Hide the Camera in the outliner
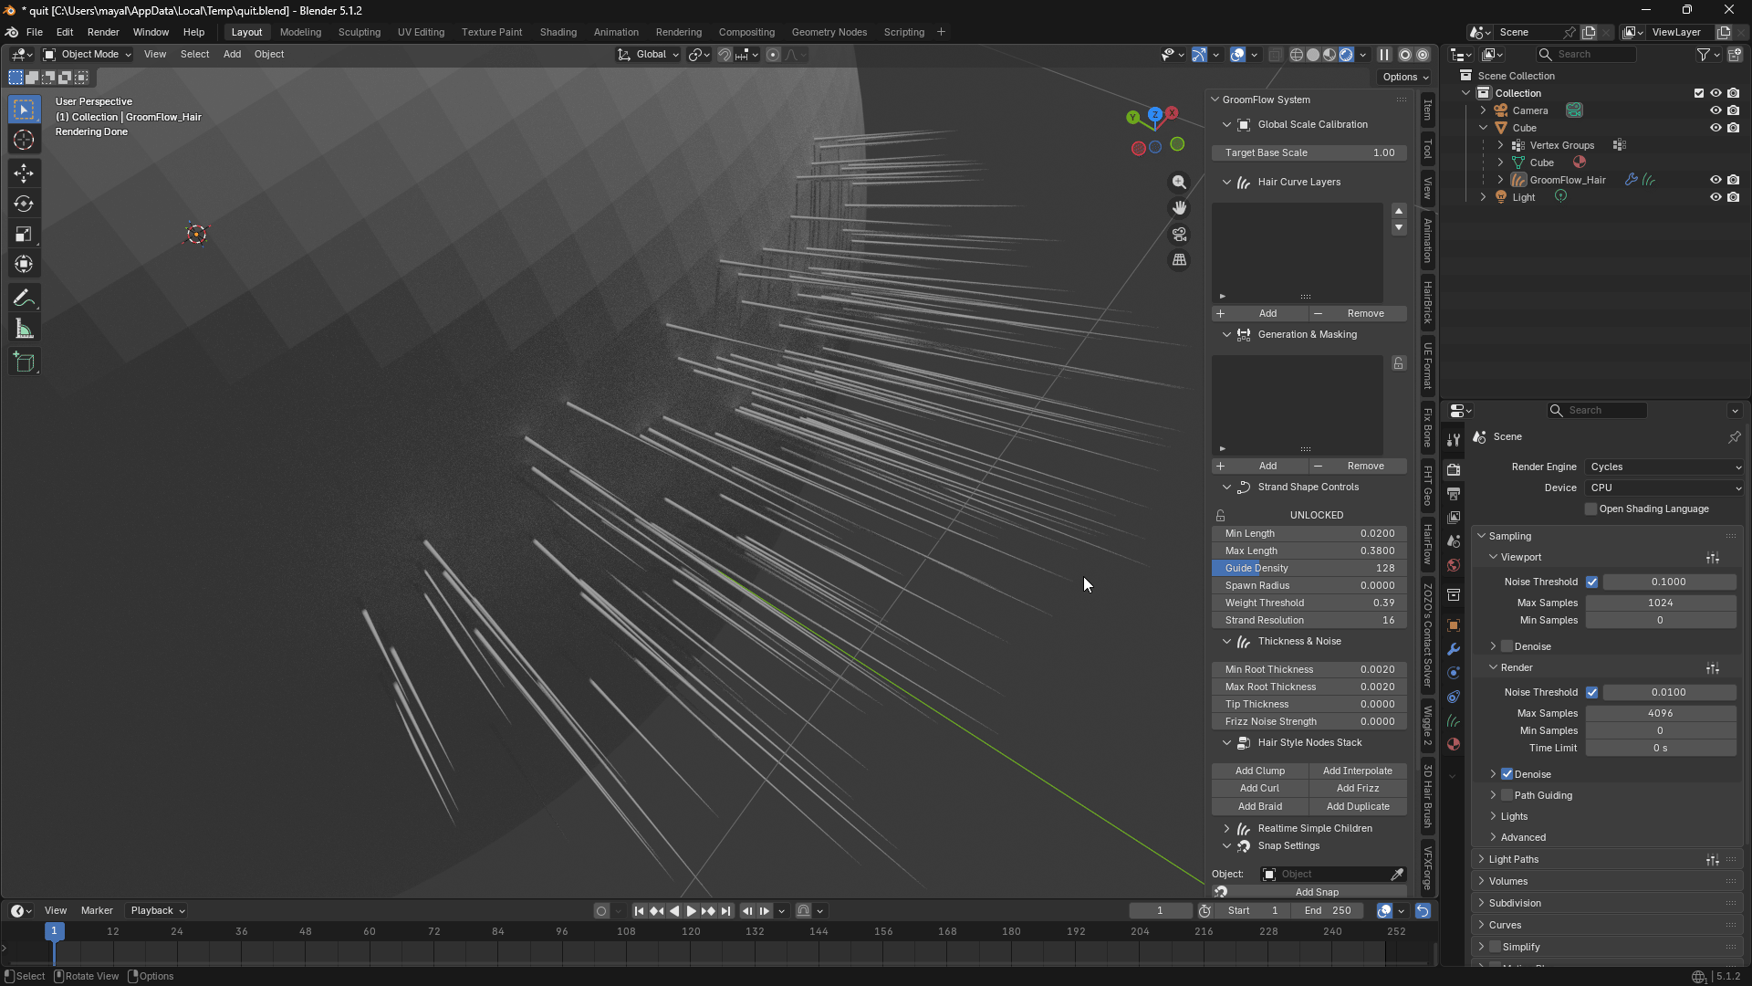The width and height of the screenshot is (1752, 986). pyautogui.click(x=1715, y=110)
